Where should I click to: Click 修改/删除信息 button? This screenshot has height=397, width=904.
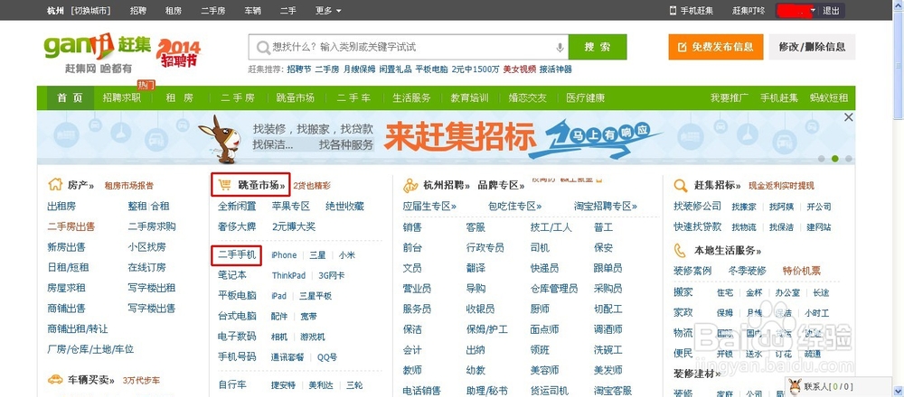812,47
